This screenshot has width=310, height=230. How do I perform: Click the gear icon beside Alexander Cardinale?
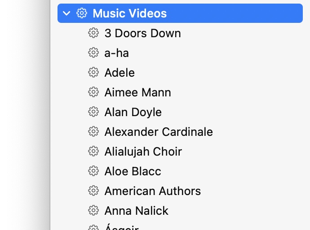click(93, 132)
